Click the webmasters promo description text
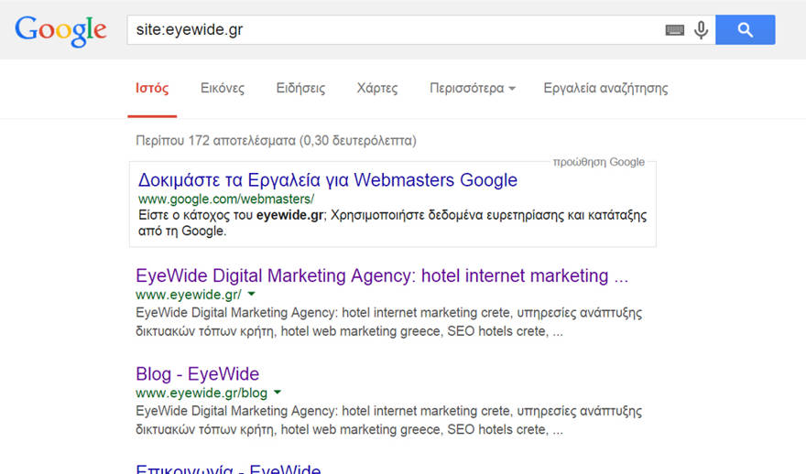Screen dimensions: 806x474 [393, 223]
